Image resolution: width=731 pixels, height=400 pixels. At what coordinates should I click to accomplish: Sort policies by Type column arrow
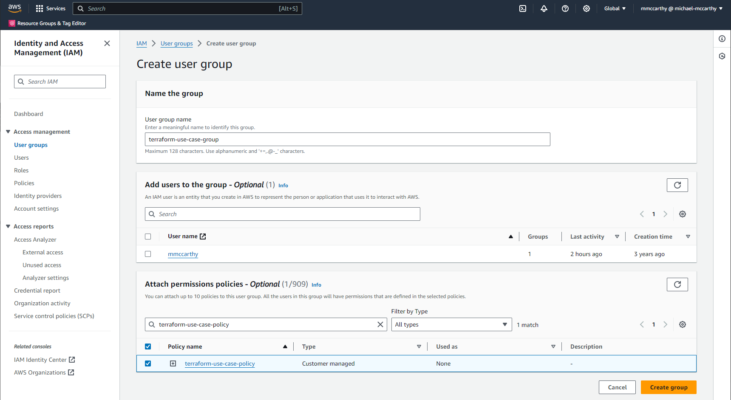point(419,346)
